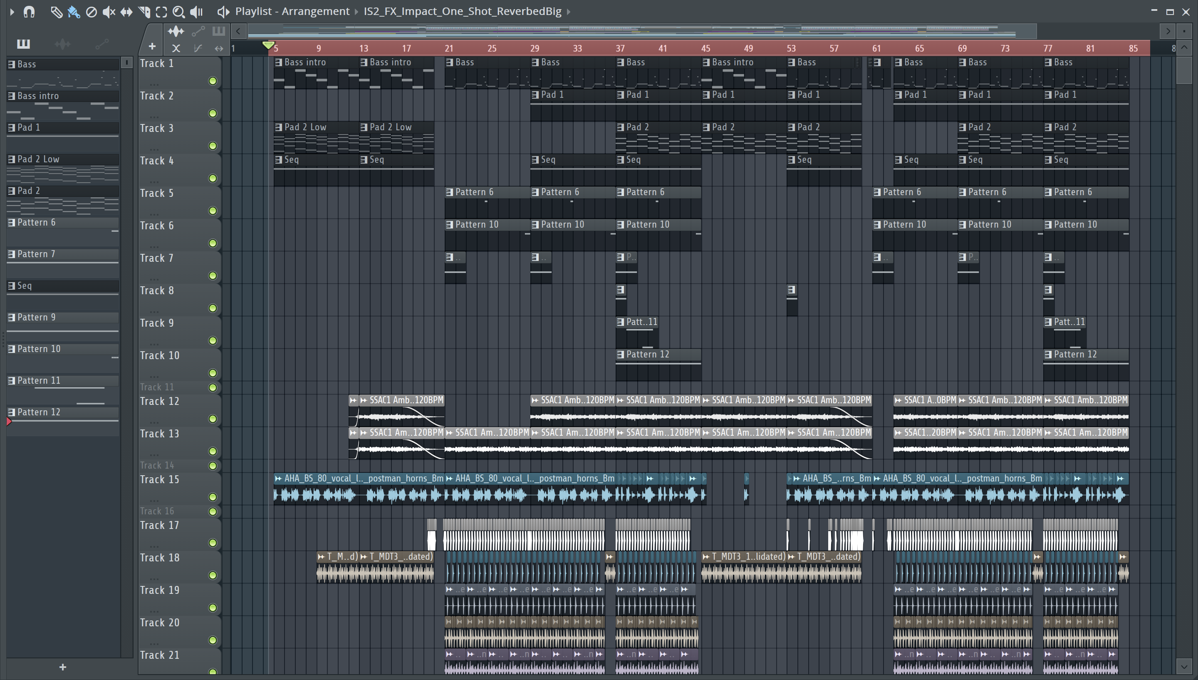Click Track 10 header label
Viewport: 1198px width, 680px height.
click(x=160, y=356)
